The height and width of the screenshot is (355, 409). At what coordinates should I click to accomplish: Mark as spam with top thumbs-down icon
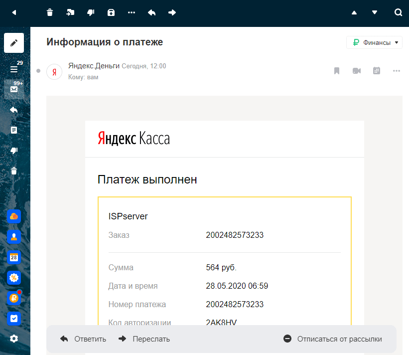tap(91, 12)
